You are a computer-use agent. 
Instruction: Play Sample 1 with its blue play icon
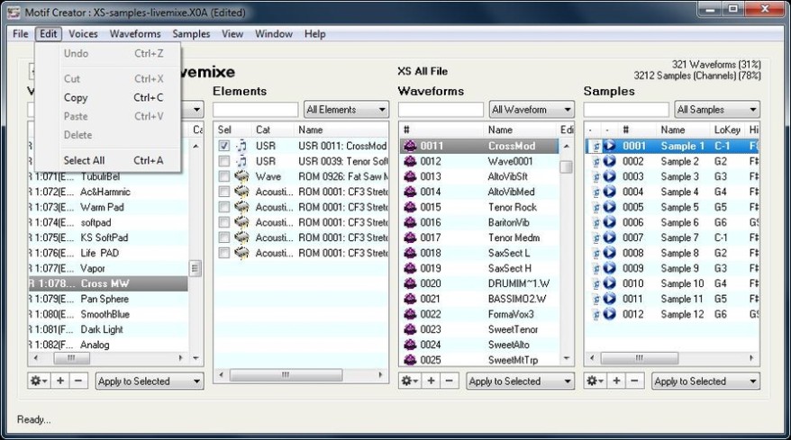tap(610, 146)
